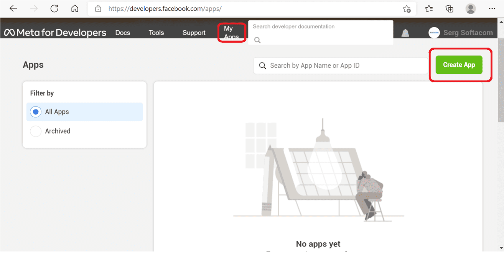504x253 pixels.
Task: Click the Apps page heading
Action: pos(33,65)
